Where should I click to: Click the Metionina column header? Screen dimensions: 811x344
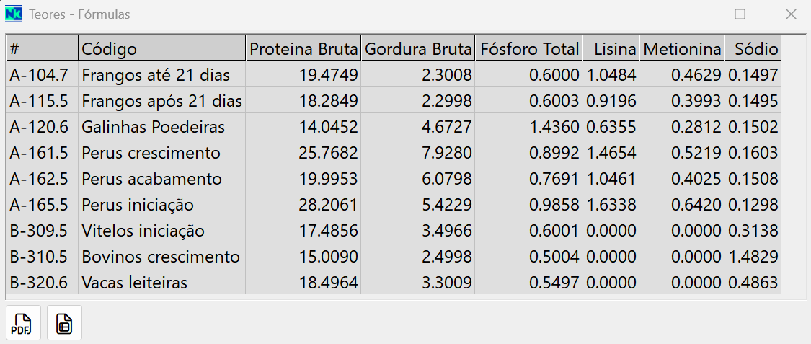(x=682, y=48)
